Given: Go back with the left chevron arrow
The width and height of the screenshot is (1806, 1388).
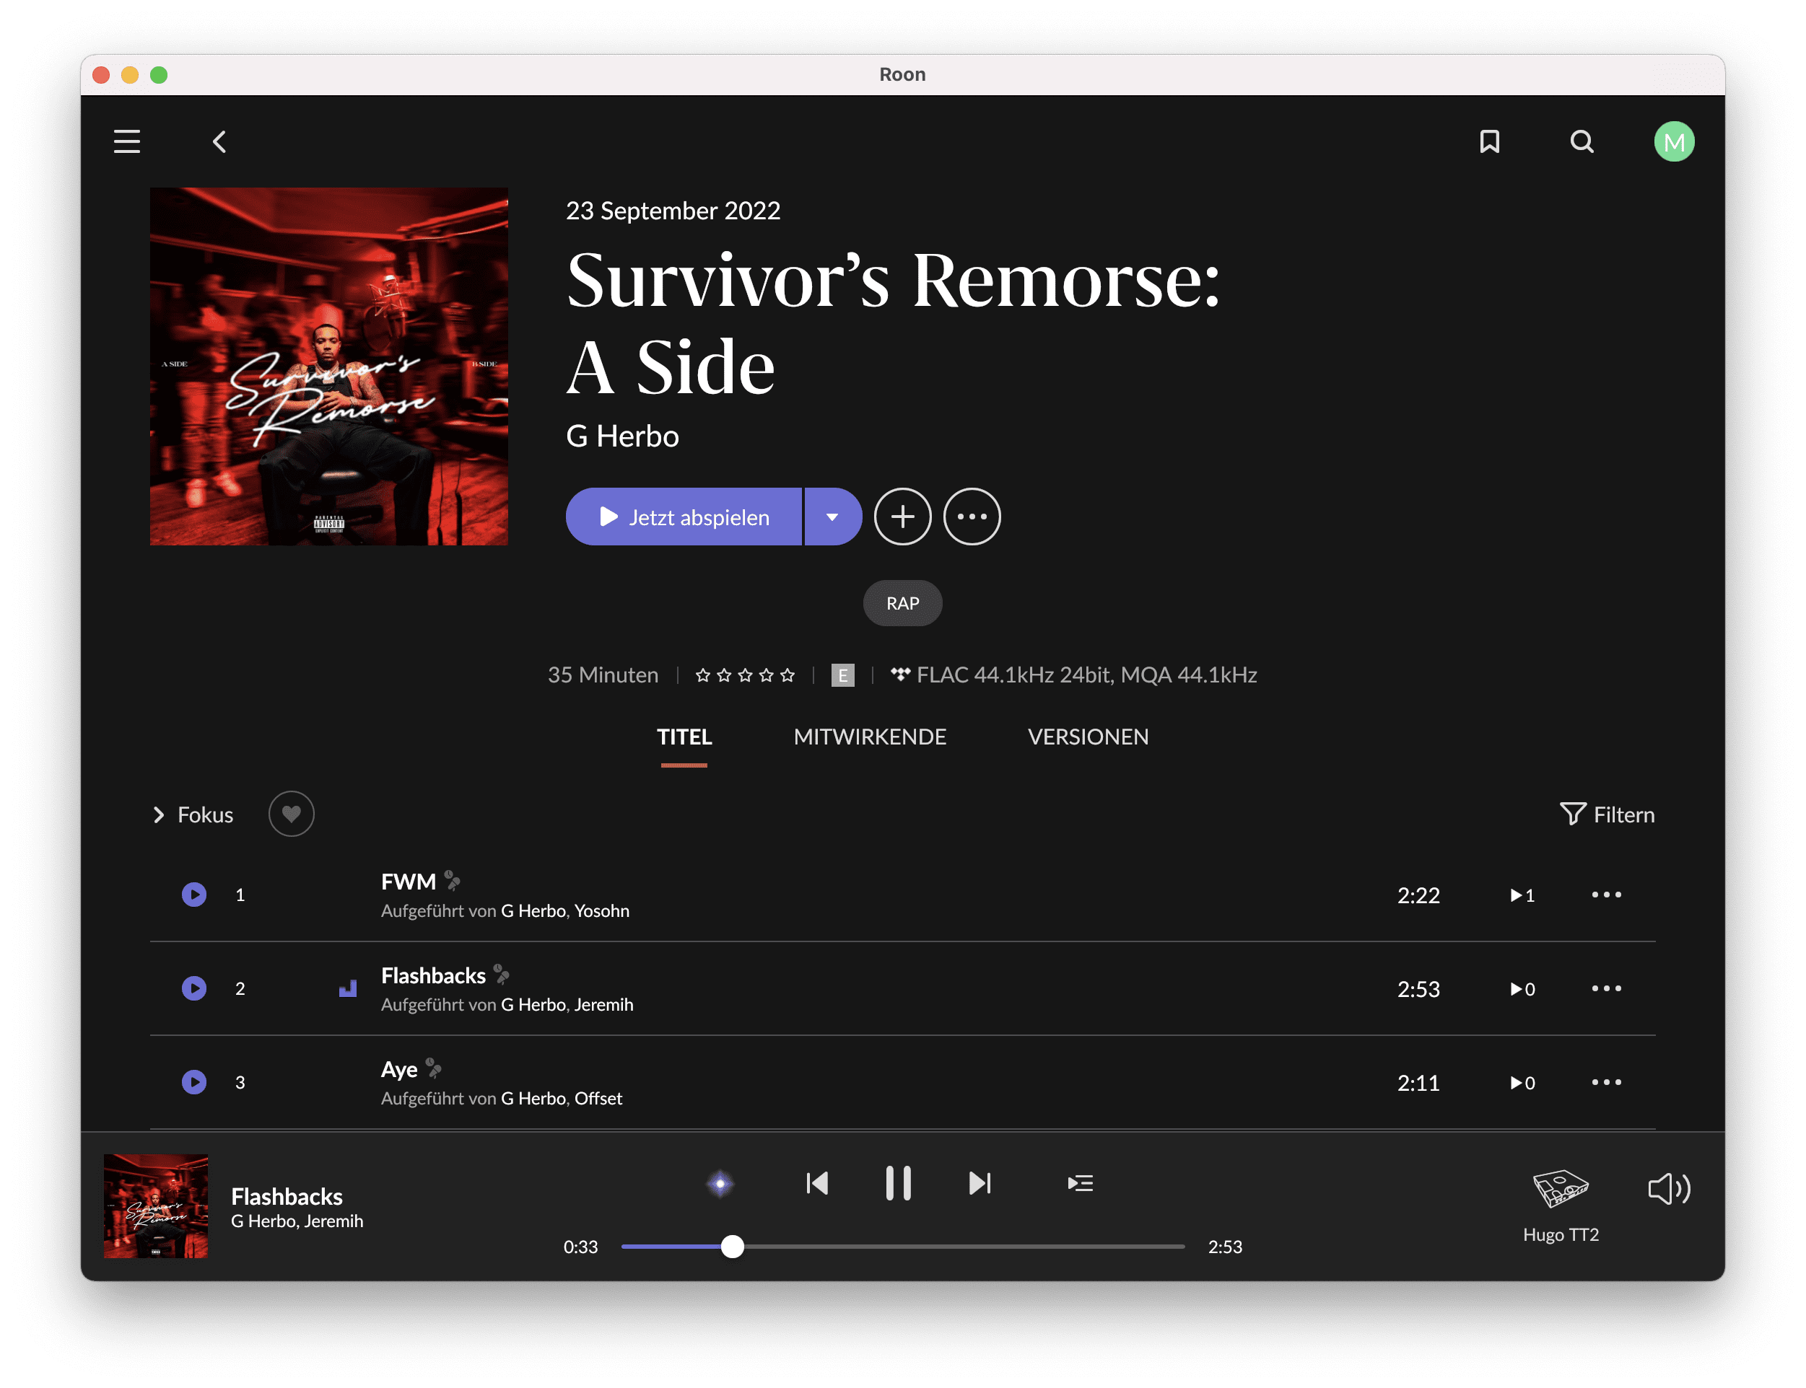Looking at the screenshot, I should (x=219, y=142).
